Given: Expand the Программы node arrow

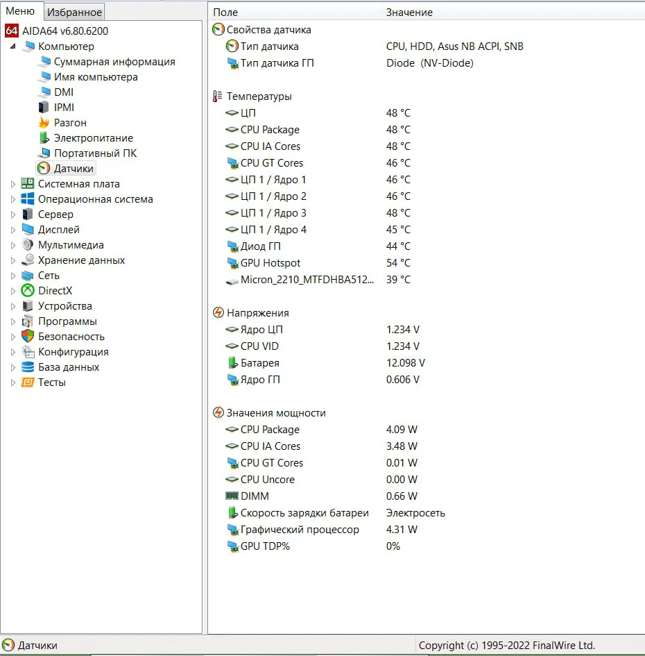Looking at the screenshot, I should [13, 321].
